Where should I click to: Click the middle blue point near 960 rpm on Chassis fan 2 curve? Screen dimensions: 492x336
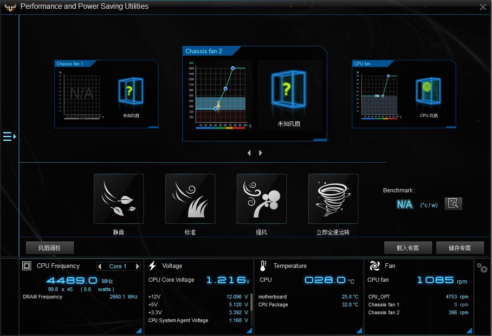225,89
